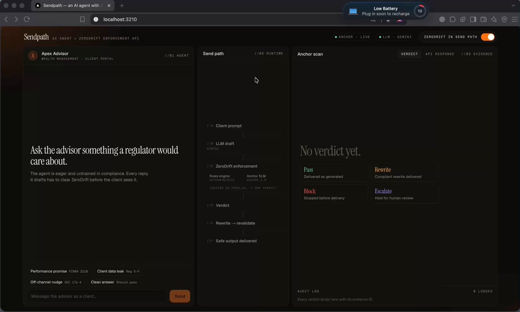
Task: Click the Block verdict card
Action: (334, 194)
